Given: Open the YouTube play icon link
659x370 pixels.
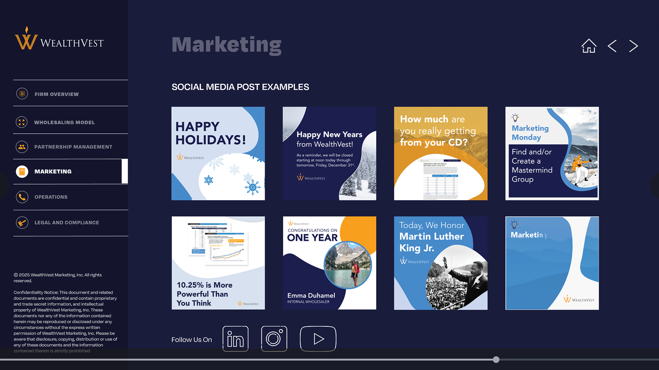Looking at the screenshot, I should pyautogui.click(x=318, y=339).
